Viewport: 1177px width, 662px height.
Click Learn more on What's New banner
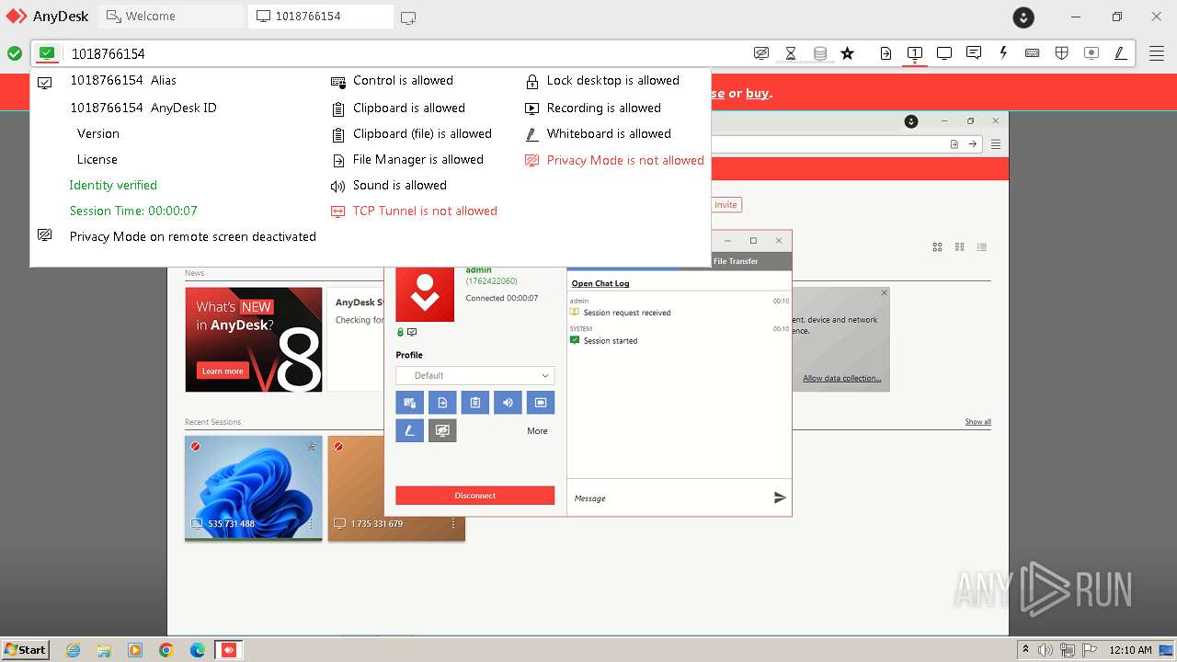(223, 371)
